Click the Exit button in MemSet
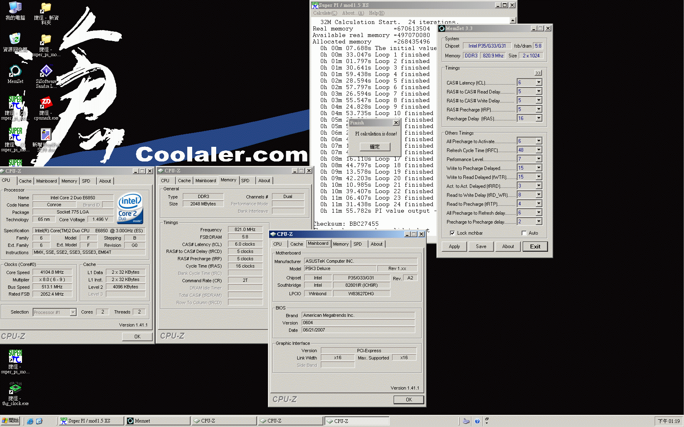The width and height of the screenshot is (684, 427). [x=535, y=246]
